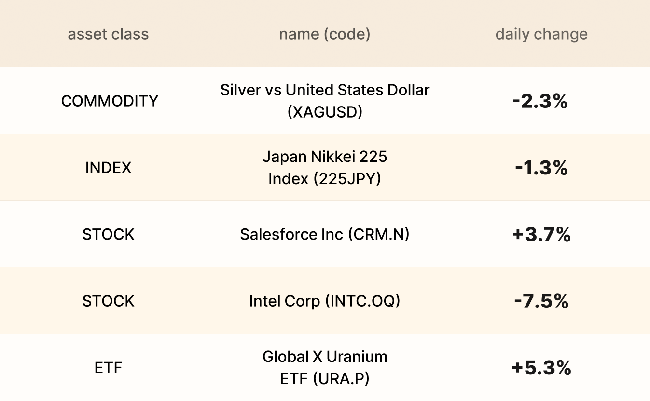Open Silver vs United States Dollar name
Viewport: 650px width, 401px height.
325,90
